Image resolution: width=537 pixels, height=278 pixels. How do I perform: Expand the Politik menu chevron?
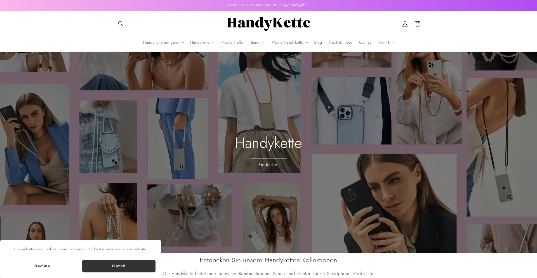click(393, 43)
